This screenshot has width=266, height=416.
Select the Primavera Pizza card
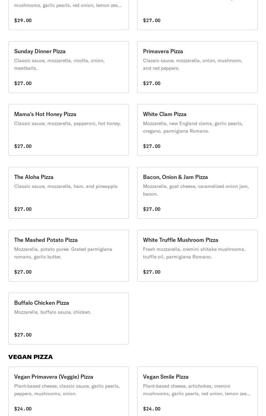click(x=197, y=67)
